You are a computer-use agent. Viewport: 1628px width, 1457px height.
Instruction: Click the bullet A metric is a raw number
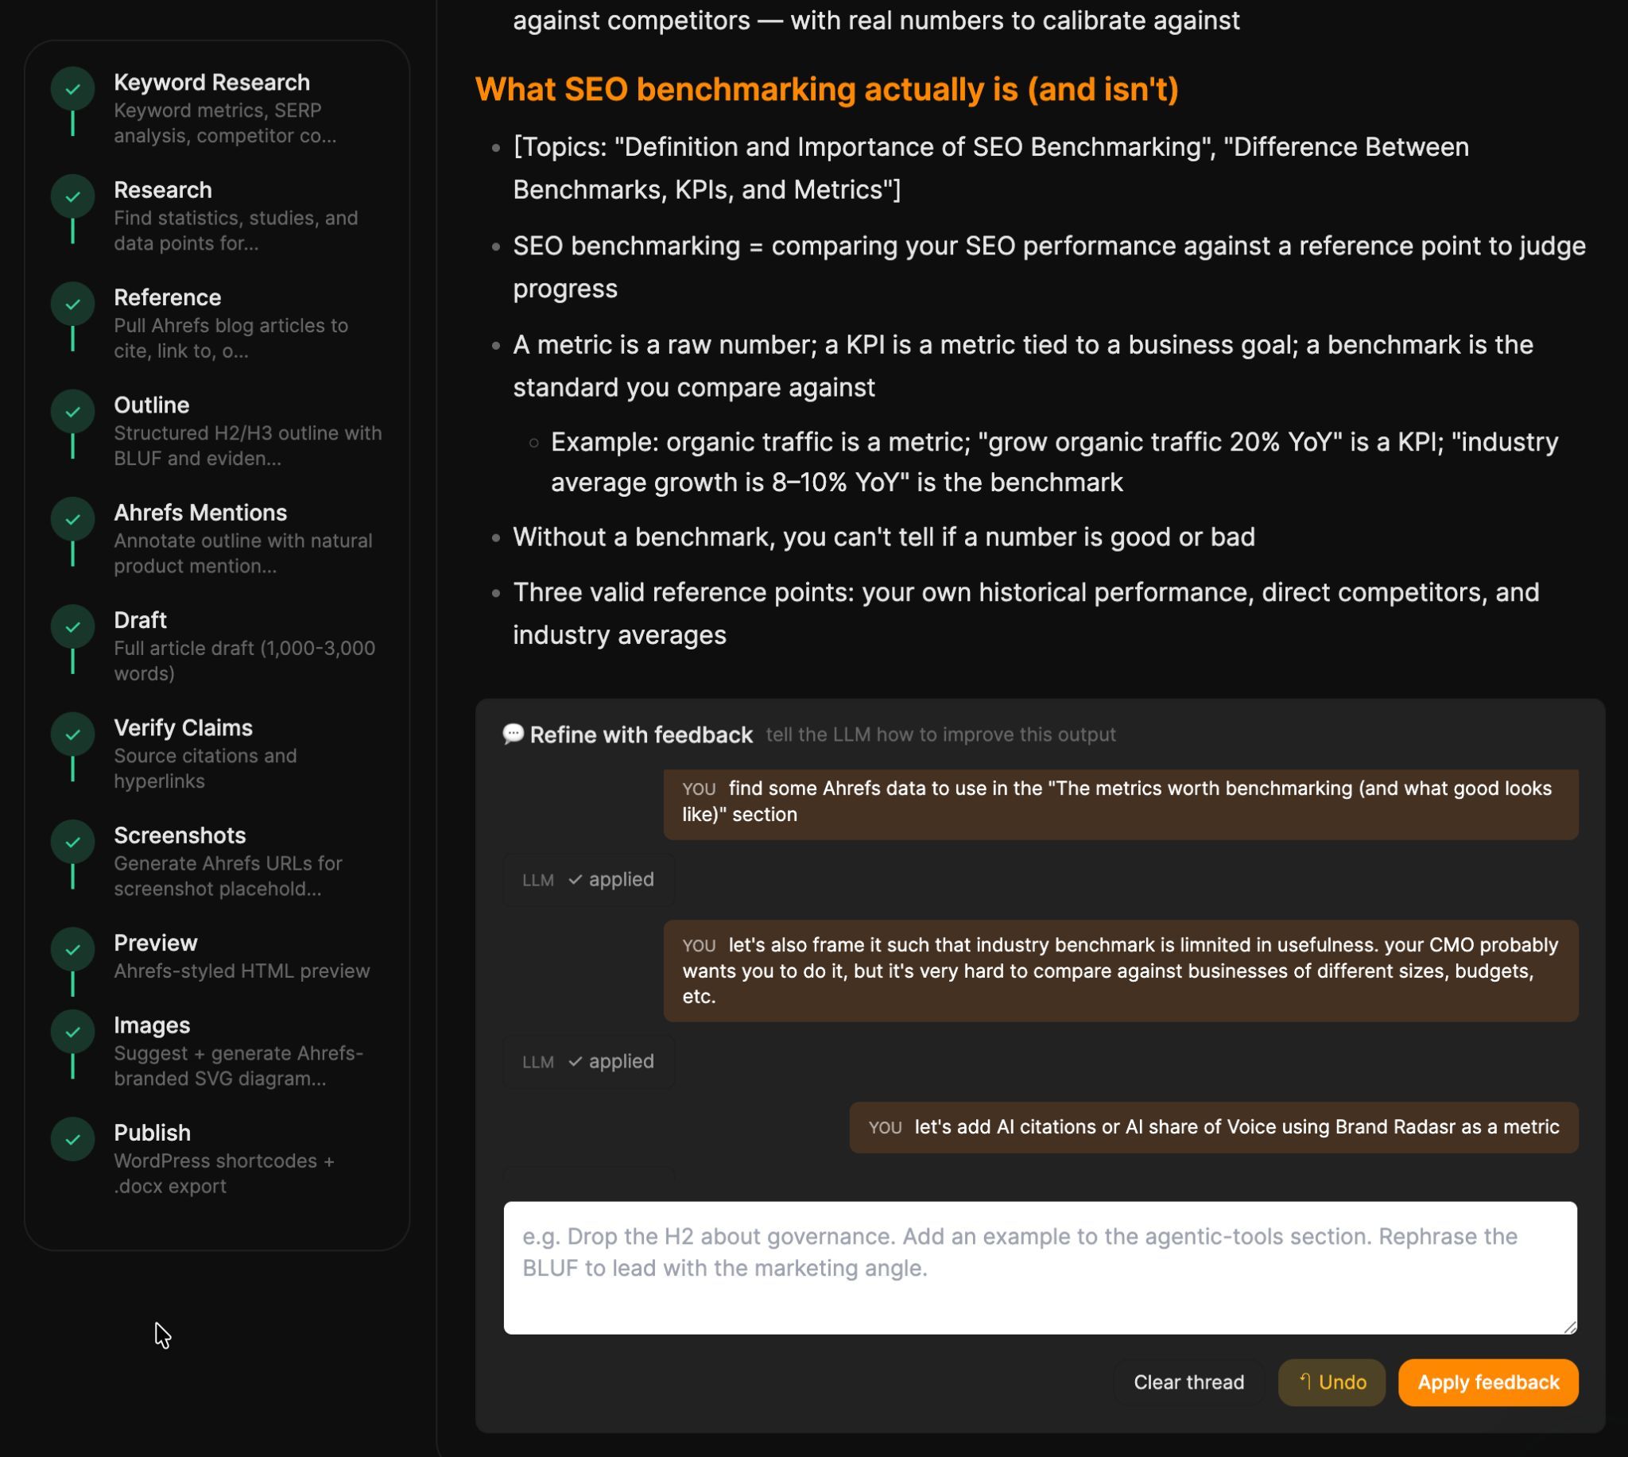1023,366
